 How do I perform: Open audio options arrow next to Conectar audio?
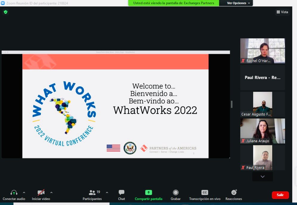pyautogui.click(x=24, y=193)
